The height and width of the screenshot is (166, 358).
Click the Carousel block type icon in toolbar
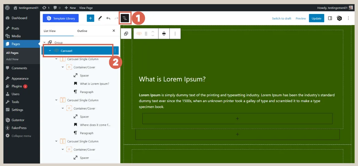pyautogui.click(x=139, y=34)
